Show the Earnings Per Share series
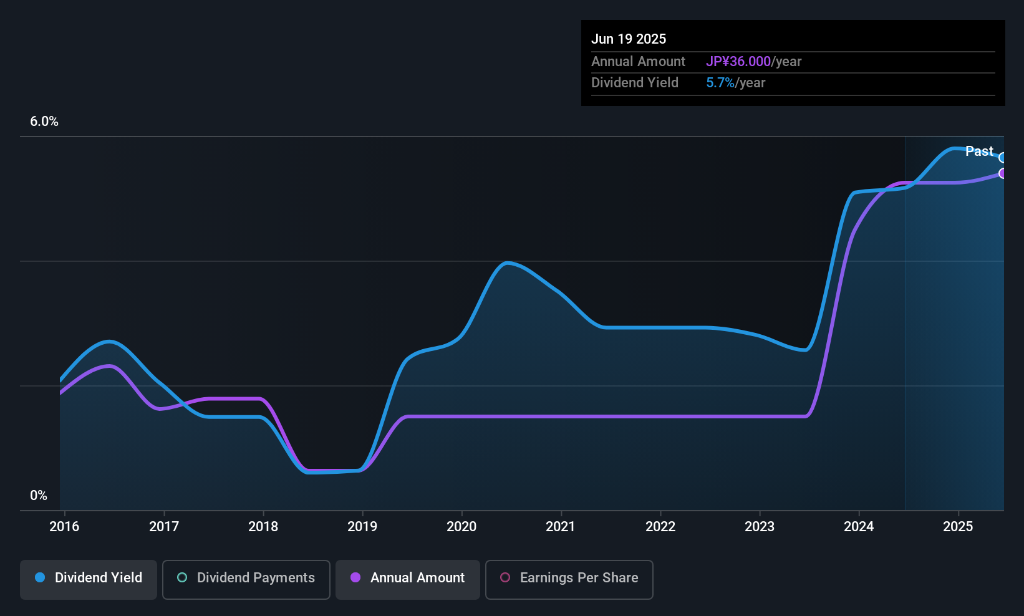 [x=569, y=579]
